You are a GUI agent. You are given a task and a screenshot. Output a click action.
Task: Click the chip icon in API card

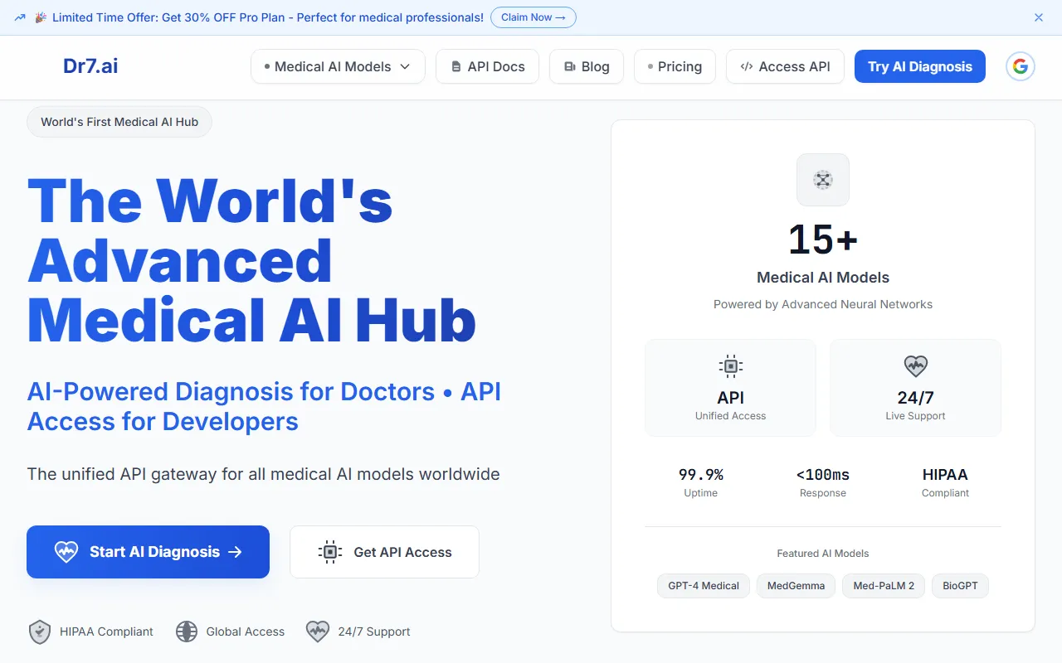point(730,366)
